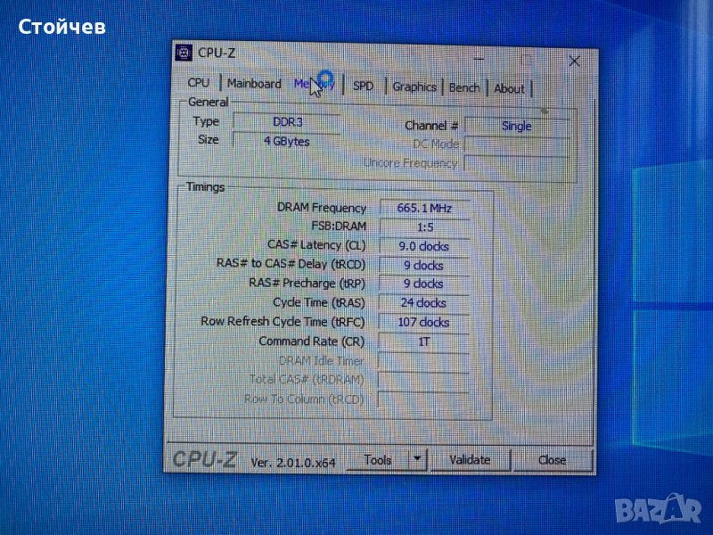Click the CAS# Latency value field
Screen dimensions: 713x535
[424, 246]
